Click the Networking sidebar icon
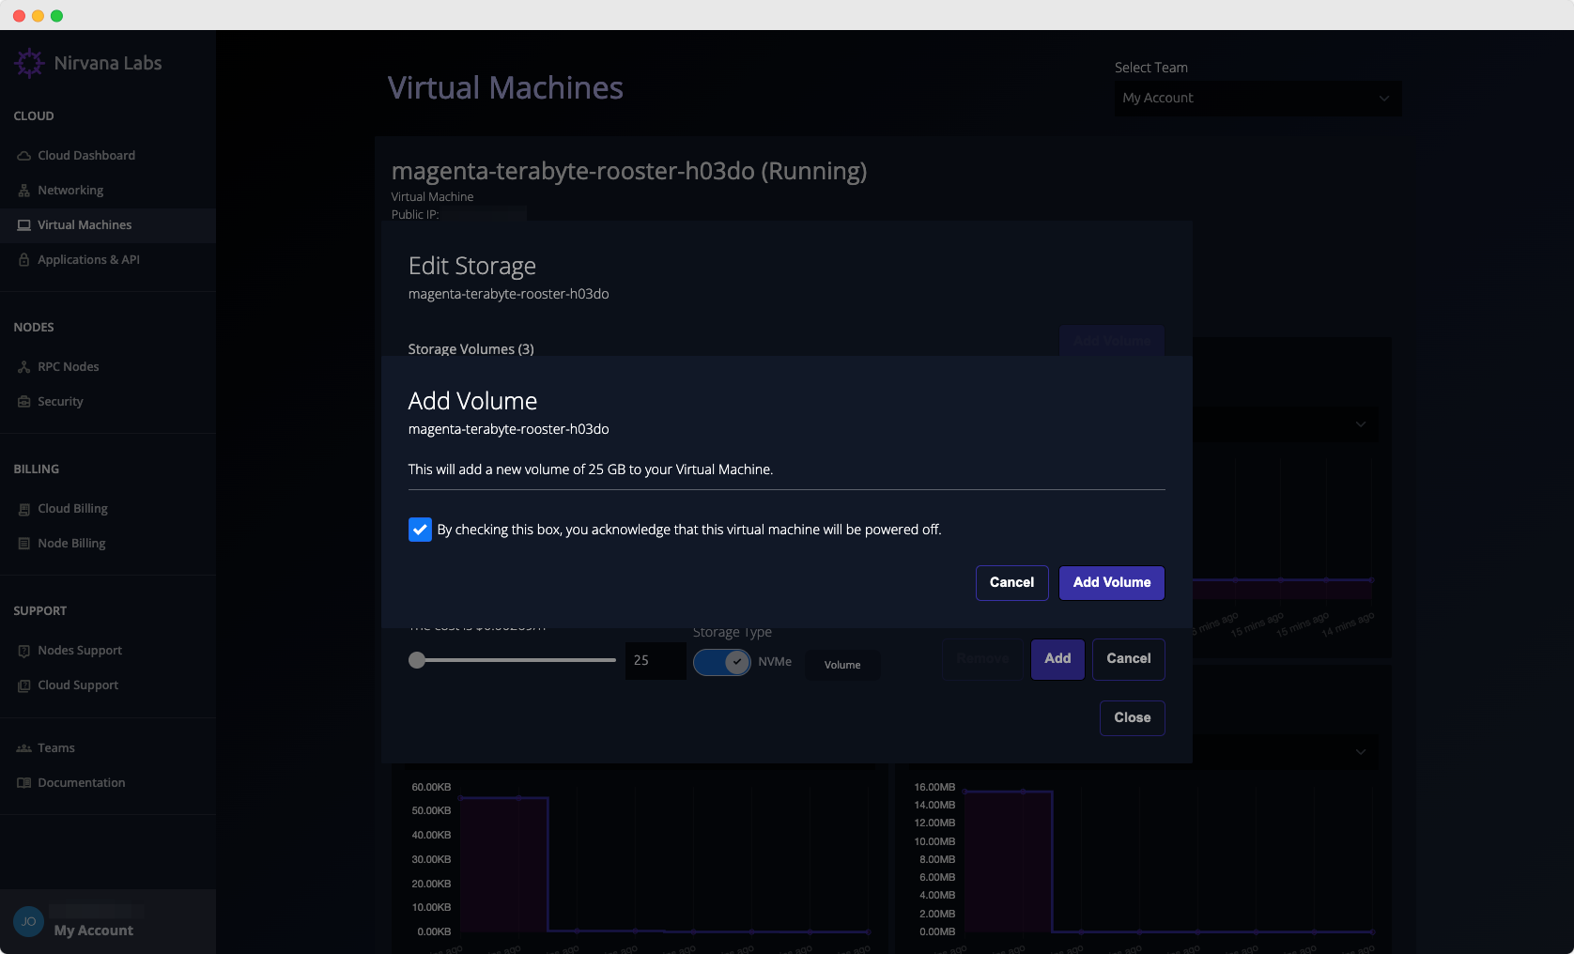This screenshot has height=954, width=1574. click(x=24, y=191)
